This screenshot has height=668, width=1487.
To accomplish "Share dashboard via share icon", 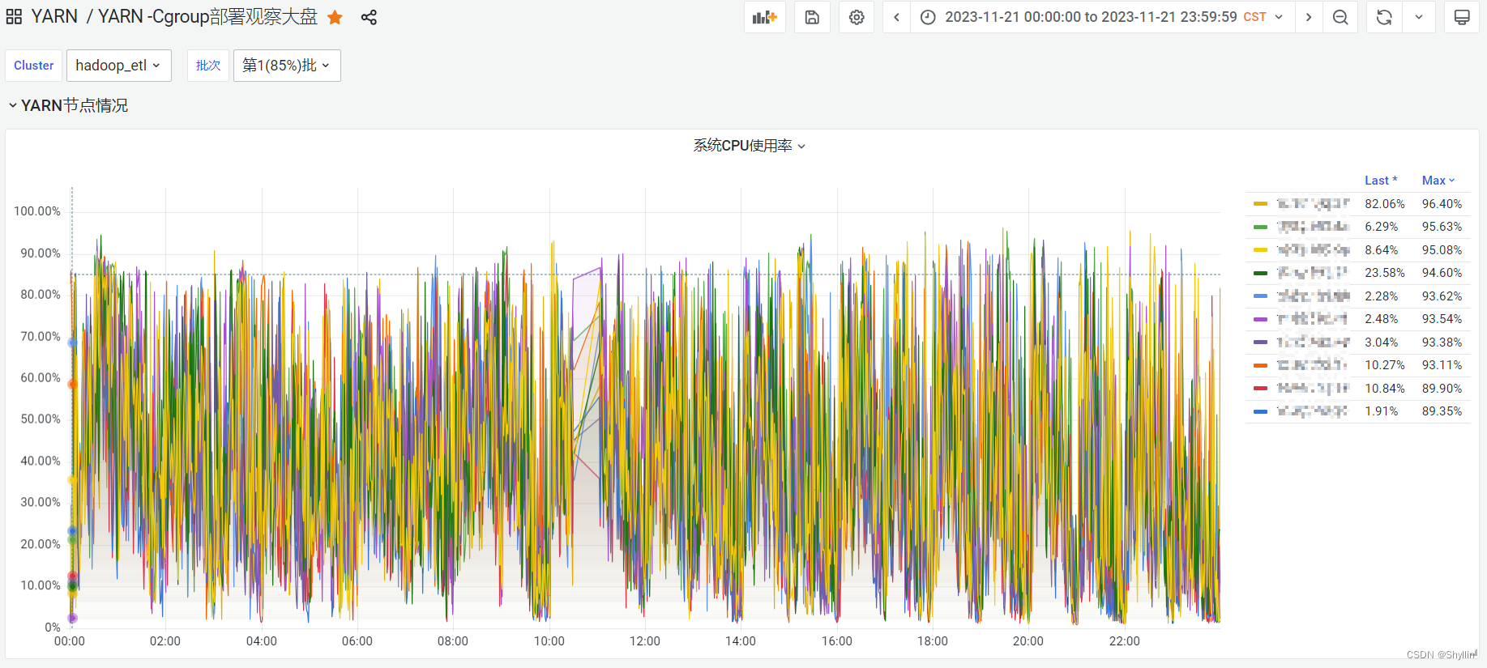I will [x=369, y=17].
